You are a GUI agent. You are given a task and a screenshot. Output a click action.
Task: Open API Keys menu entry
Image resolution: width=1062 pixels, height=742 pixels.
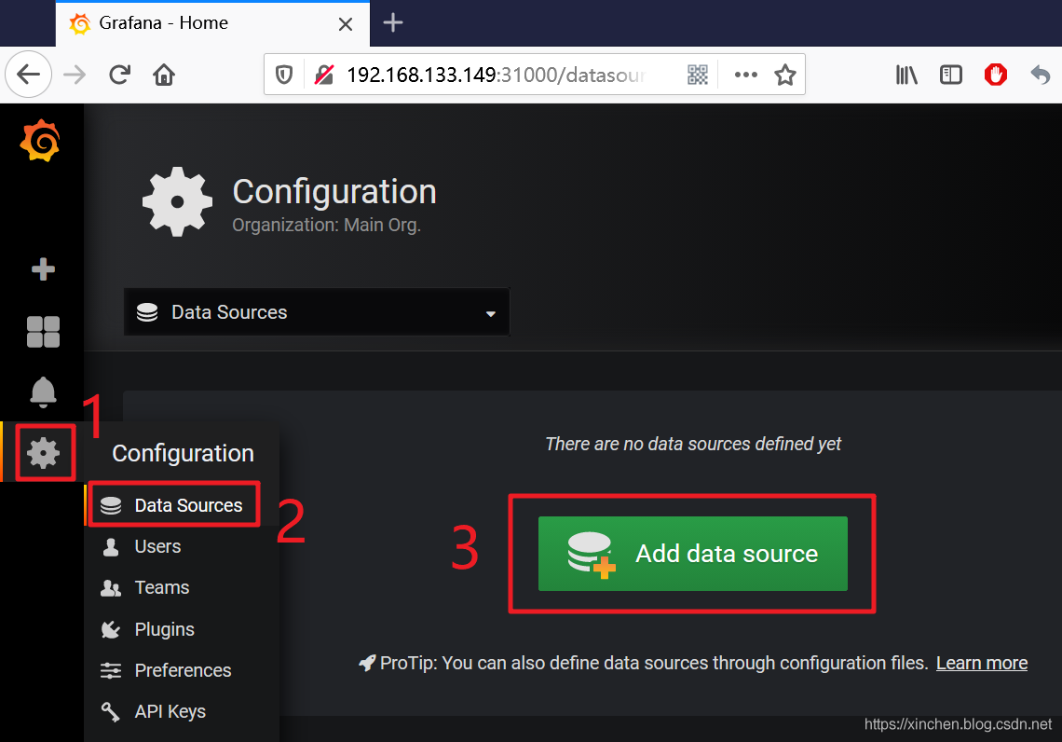pyautogui.click(x=170, y=711)
